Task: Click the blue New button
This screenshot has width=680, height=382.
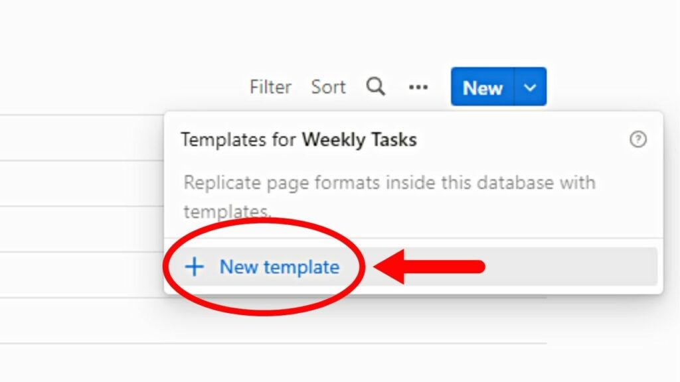Action: [x=483, y=87]
